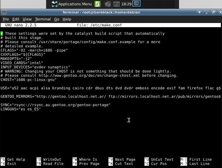
Task: Click the GNU nano 2.2.5 header text
Action: [x=21, y=25]
